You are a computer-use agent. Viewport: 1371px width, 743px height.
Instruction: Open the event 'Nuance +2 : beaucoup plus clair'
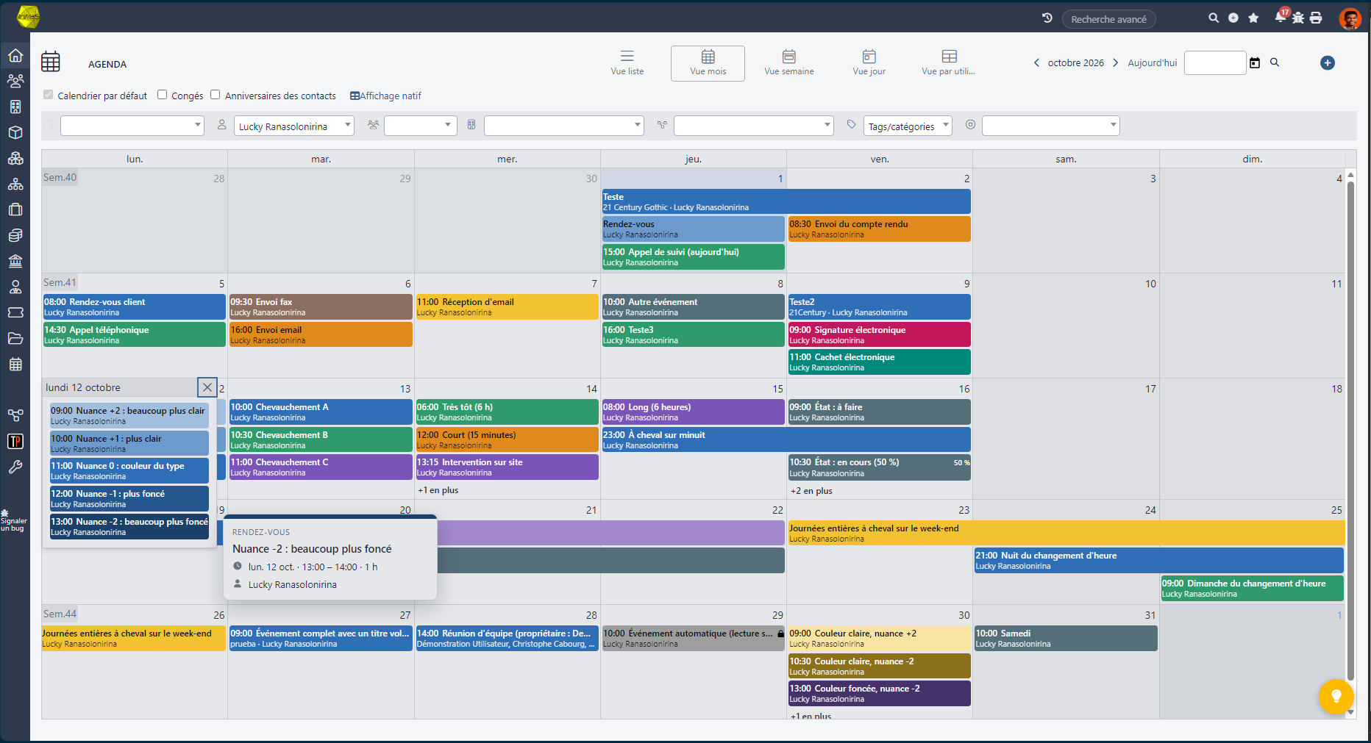(129, 415)
